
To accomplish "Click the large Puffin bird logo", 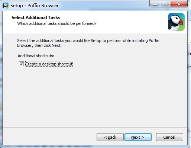I will click(176, 22).
